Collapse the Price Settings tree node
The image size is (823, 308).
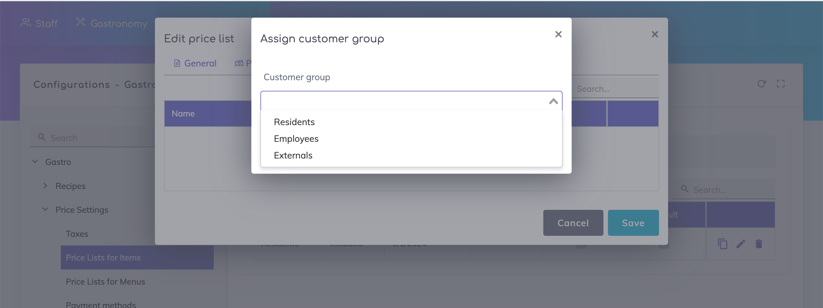click(45, 210)
